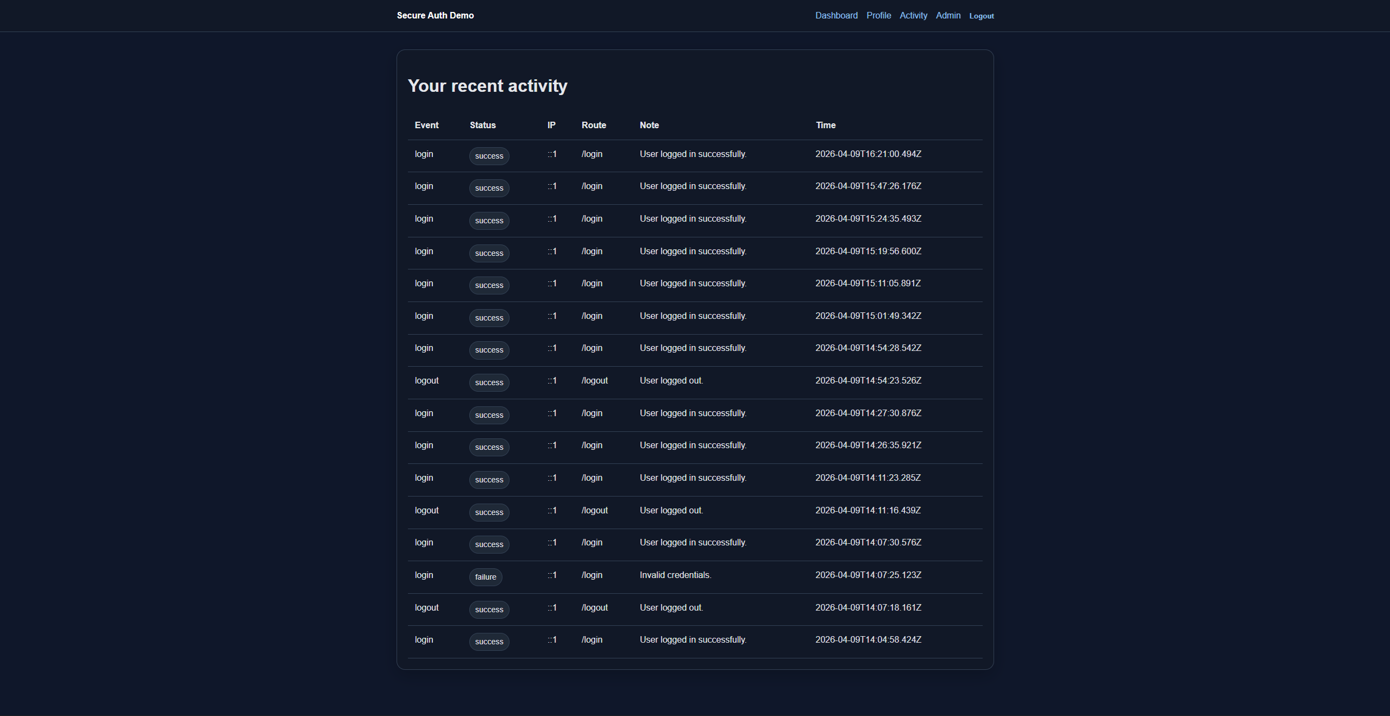Open the Dashboard navigation link
The image size is (1390, 716).
(836, 16)
